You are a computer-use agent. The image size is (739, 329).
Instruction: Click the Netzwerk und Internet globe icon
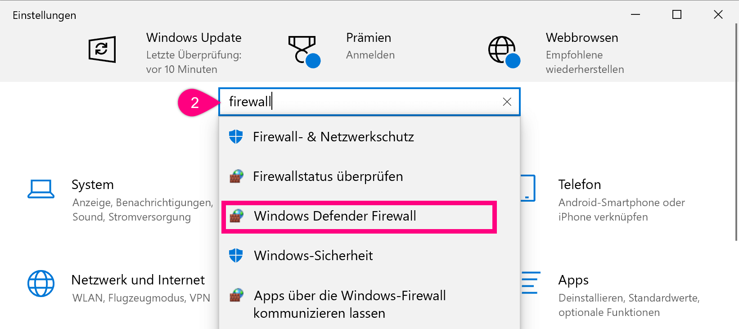tap(41, 284)
